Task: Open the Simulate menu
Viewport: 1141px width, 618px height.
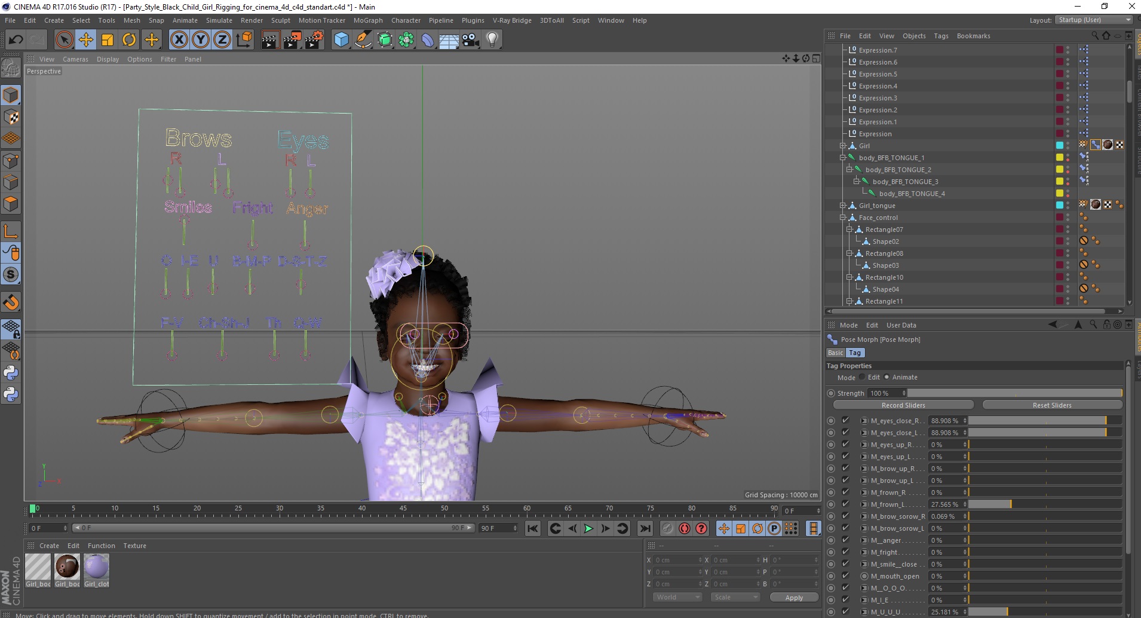Action: tap(219, 20)
